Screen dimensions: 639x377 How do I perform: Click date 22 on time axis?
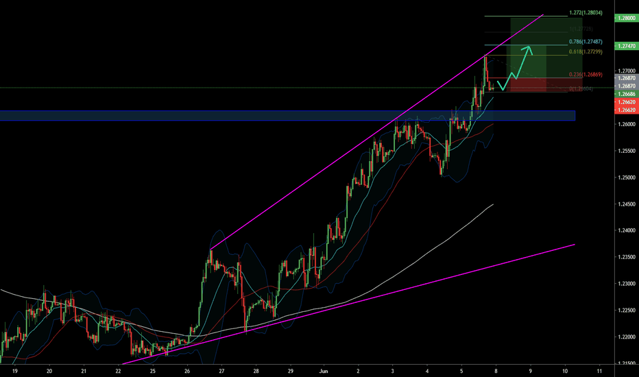click(118, 372)
